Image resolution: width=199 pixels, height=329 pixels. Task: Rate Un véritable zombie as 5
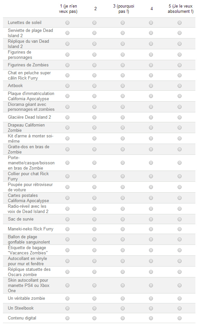point(180,298)
